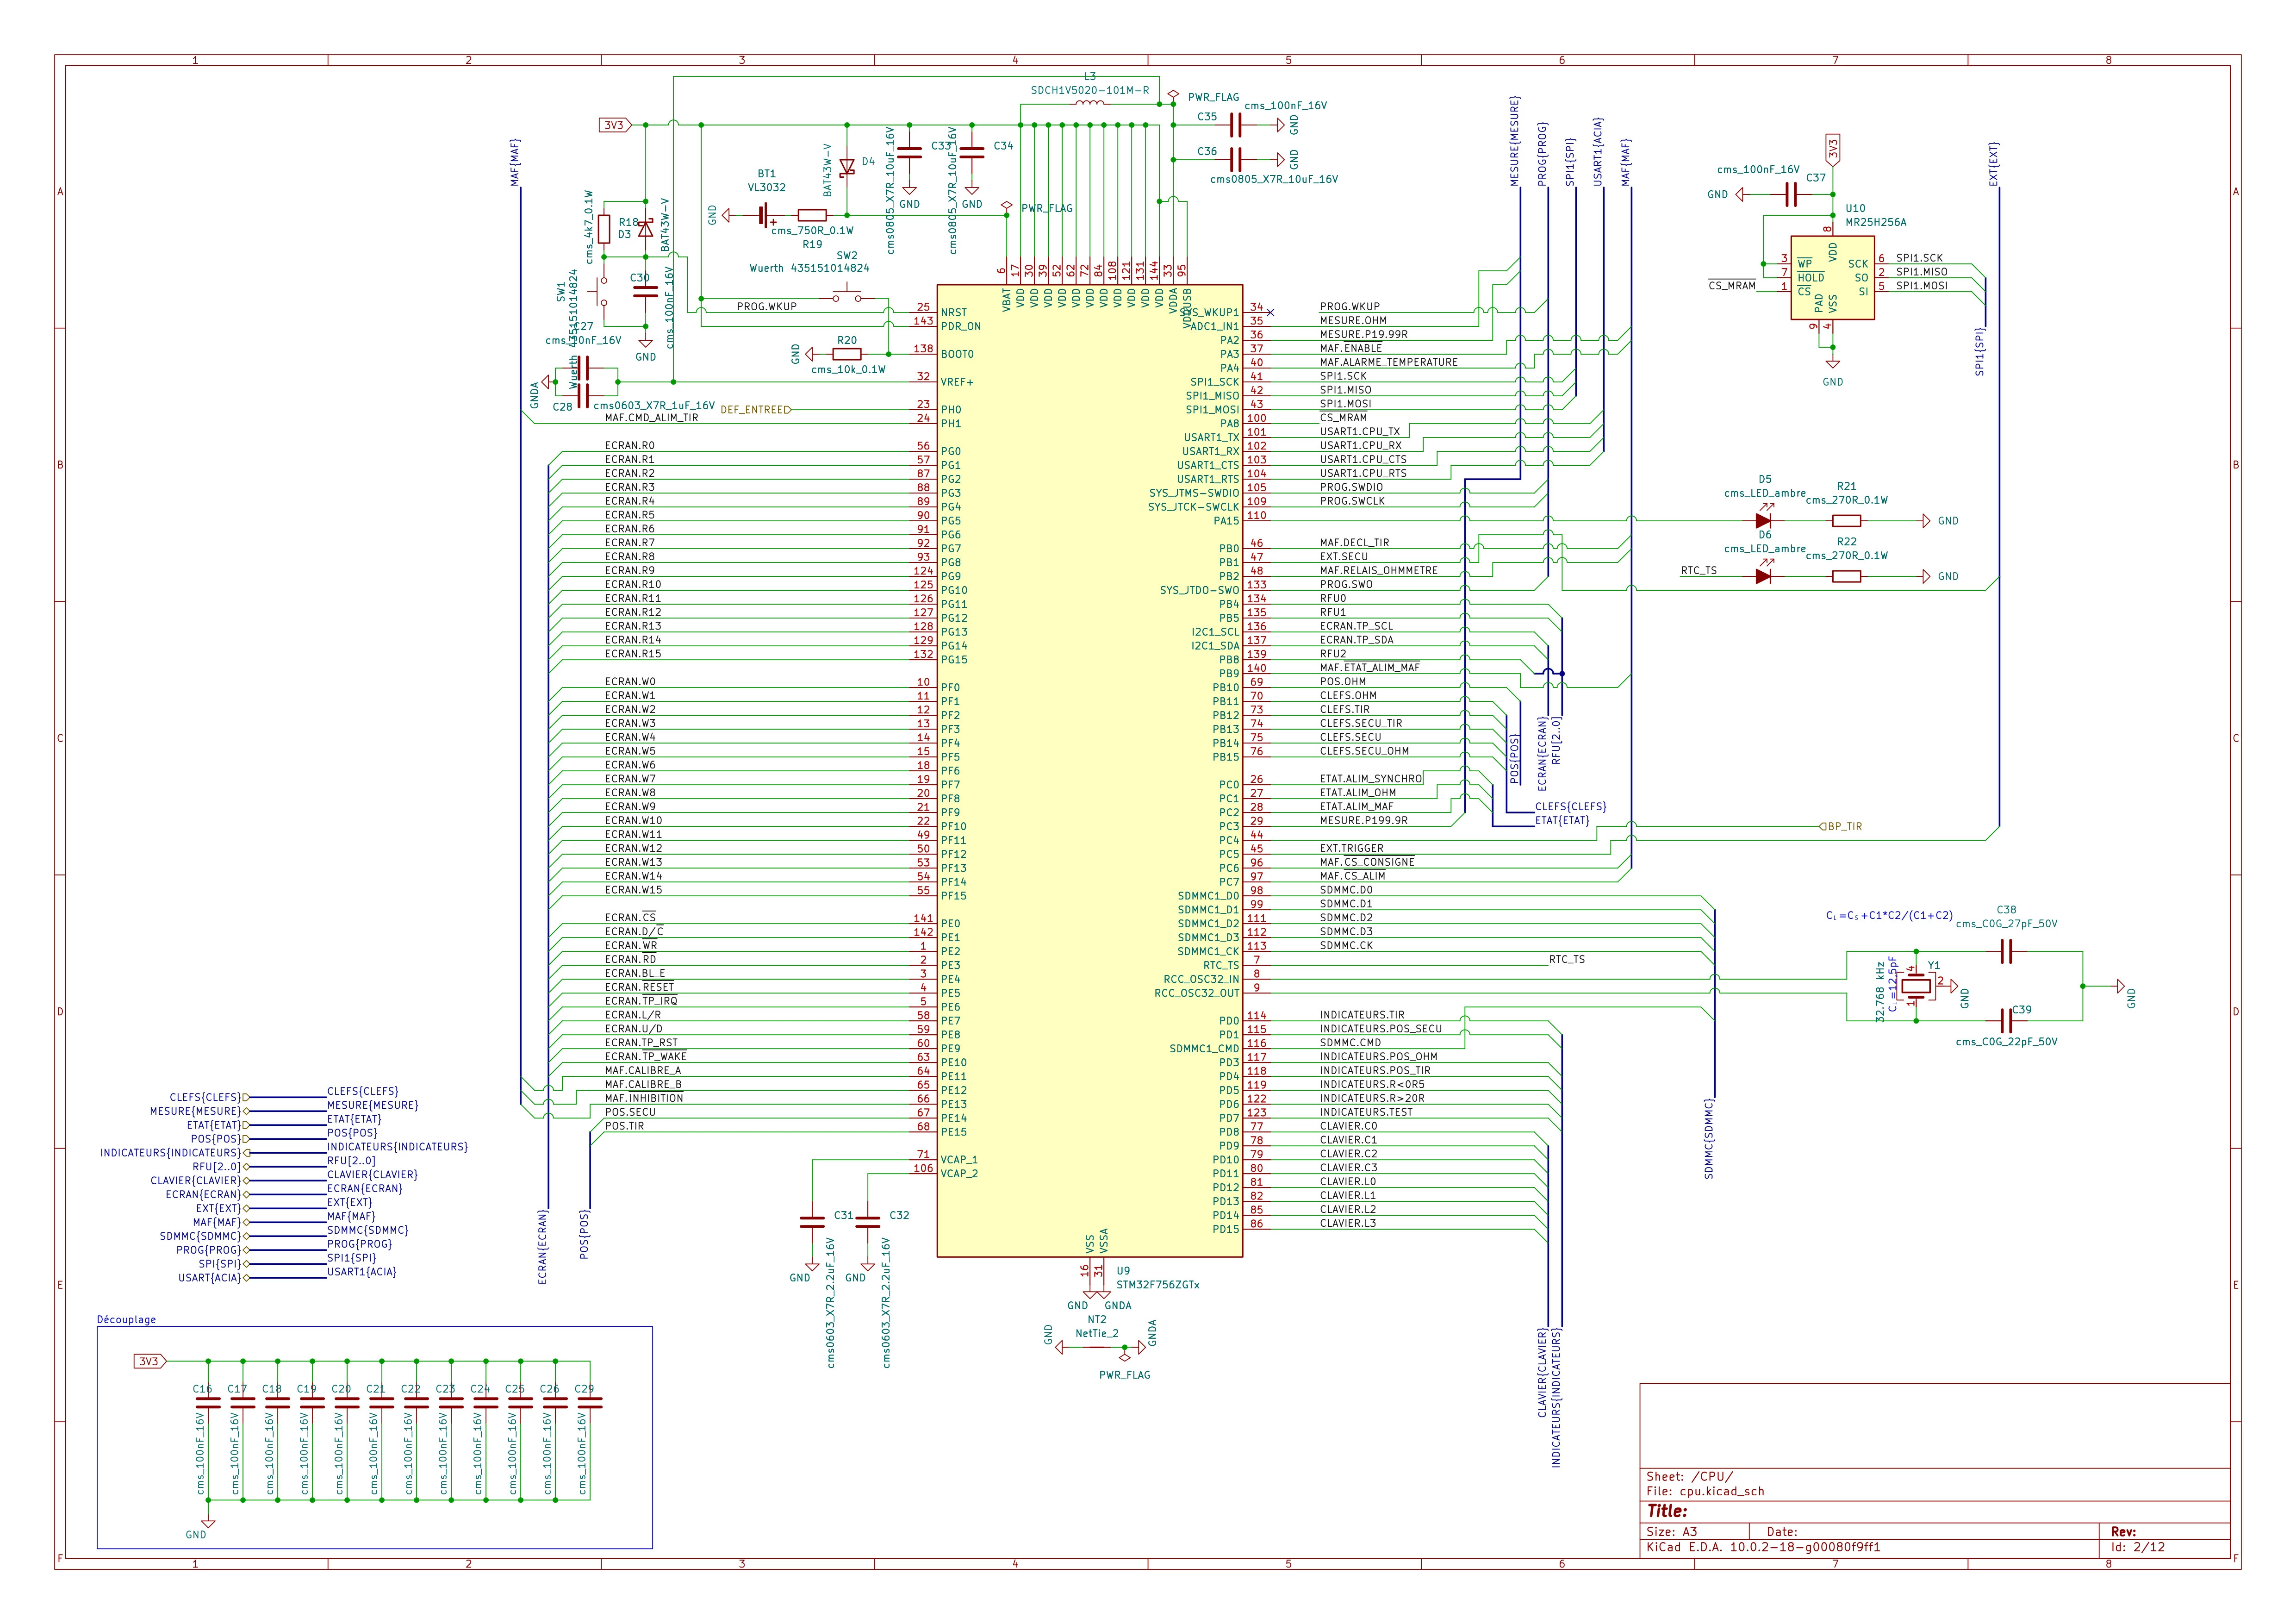
Task: Select capacitor C35 symbol
Action: tap(1236, 125)
